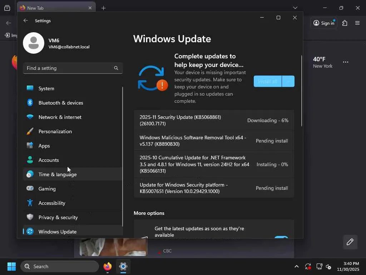Click the 2025-11 Security Update KB5068861 entry
This screenshot has height=275, width=366.
point(214,120)
